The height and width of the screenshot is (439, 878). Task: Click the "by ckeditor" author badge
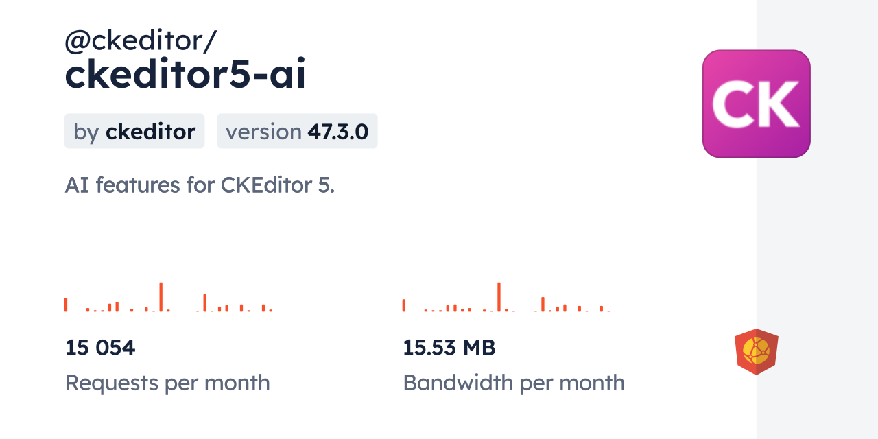pos(134,131)
